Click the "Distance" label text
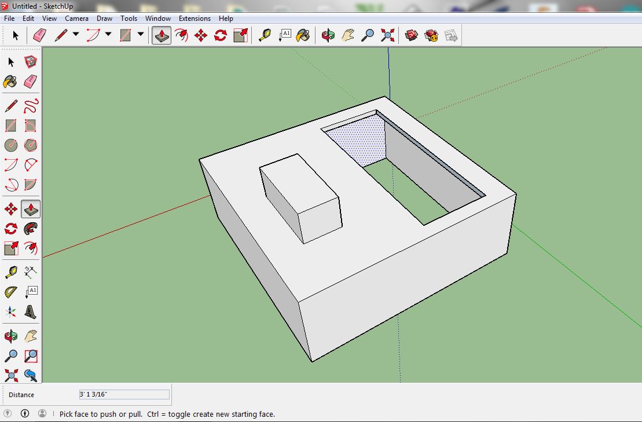This screenshot has width=642, height=422. coord(21,395)
